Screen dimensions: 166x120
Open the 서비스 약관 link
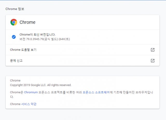click(29, 104)
